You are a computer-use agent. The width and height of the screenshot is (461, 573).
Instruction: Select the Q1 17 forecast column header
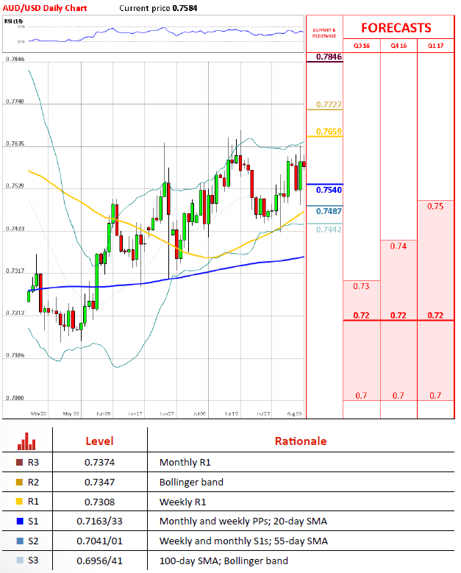click(435, 46)
